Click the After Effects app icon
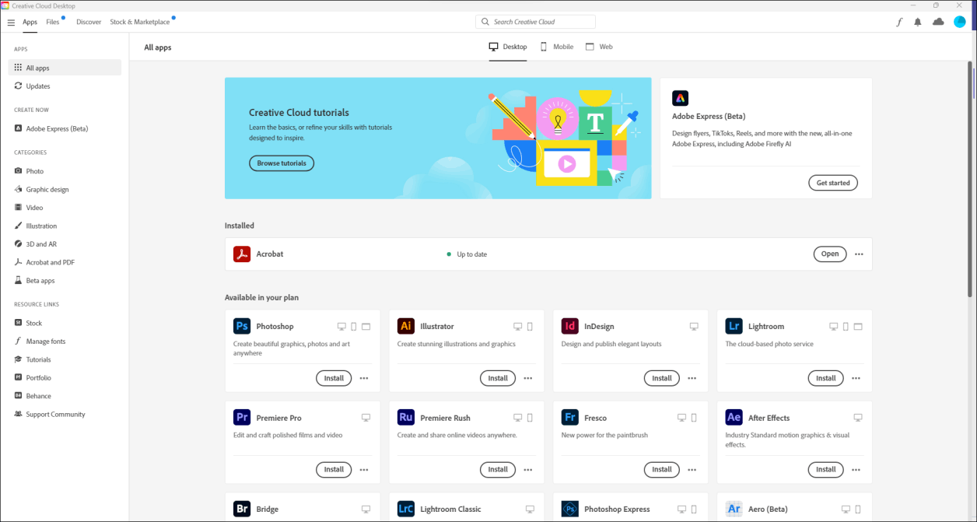The width and height of the screenshot is (977, 522). point(734,417)
